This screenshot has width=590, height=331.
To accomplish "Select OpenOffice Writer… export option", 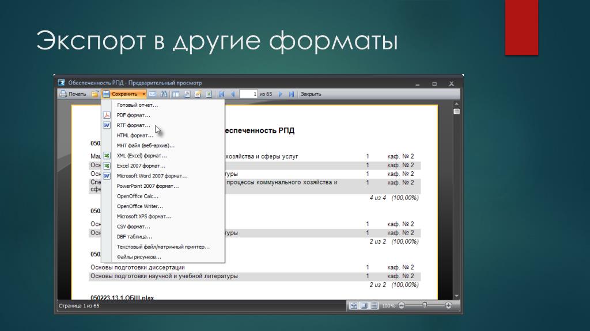I will coord(163,206).
